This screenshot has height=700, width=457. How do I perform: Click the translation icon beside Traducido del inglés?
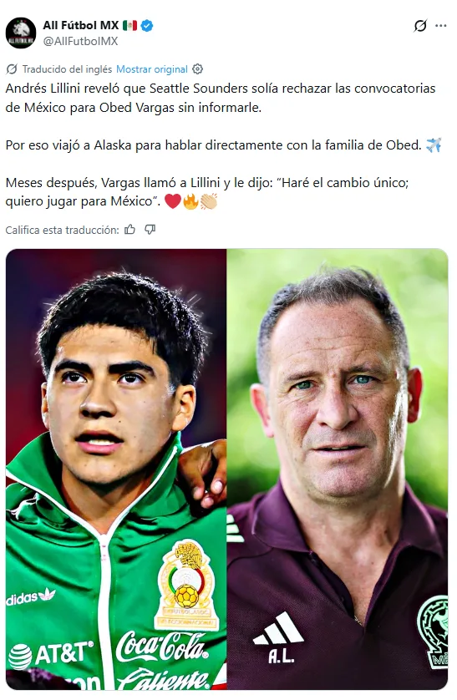pyautogui.click(x=12, y=69)
